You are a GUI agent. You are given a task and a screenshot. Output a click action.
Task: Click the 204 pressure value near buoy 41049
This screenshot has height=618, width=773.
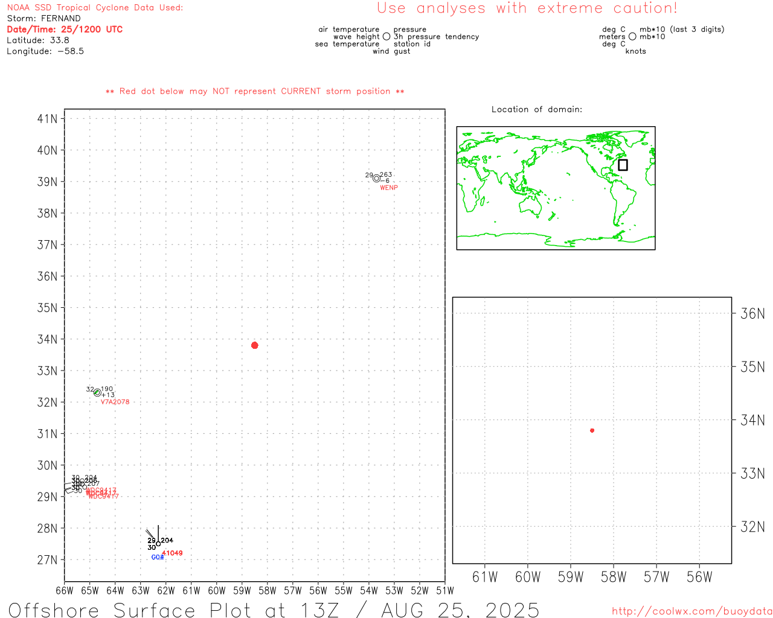click(x=167, y=540)
